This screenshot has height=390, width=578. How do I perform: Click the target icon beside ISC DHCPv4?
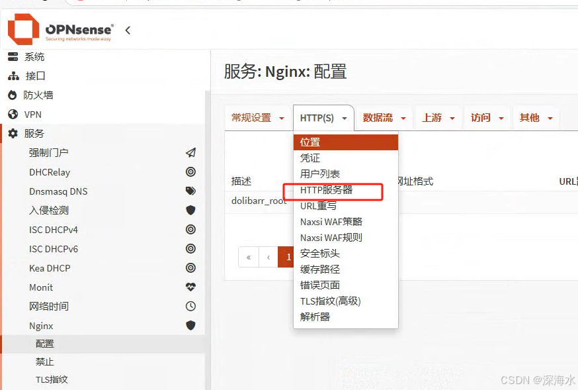pyautogui.click(x=190, y=230)
